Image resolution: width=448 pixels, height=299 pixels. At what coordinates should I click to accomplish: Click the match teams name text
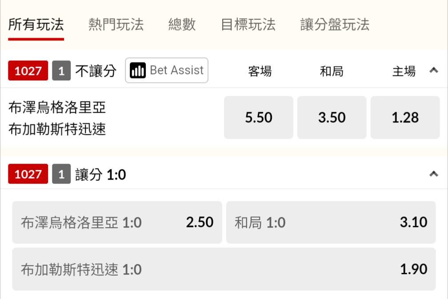[57, 118]
